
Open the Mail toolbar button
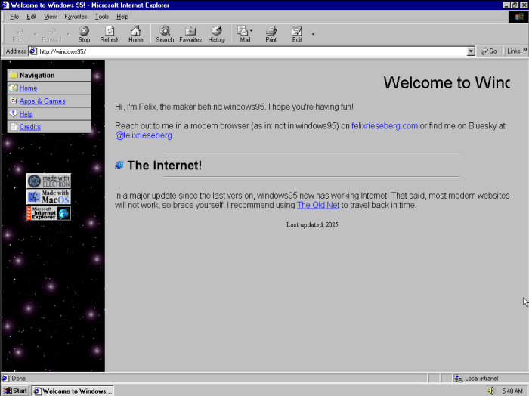[243, 35]
